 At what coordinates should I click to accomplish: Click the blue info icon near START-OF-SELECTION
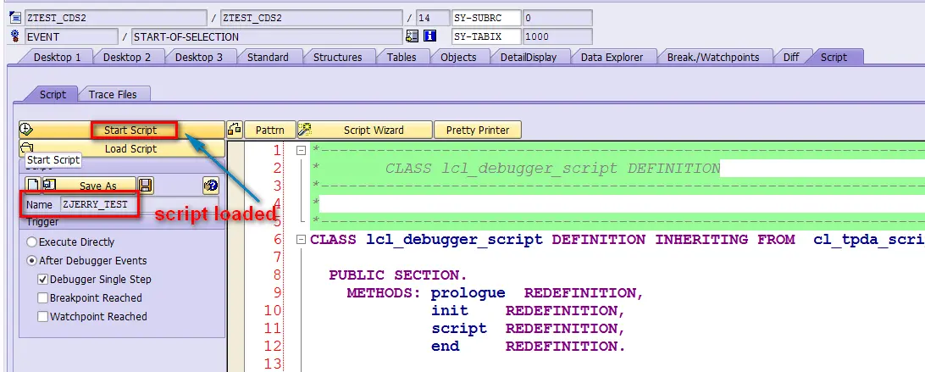point(429,36)
